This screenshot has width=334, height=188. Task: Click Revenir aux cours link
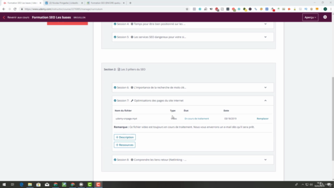(18, 17)
